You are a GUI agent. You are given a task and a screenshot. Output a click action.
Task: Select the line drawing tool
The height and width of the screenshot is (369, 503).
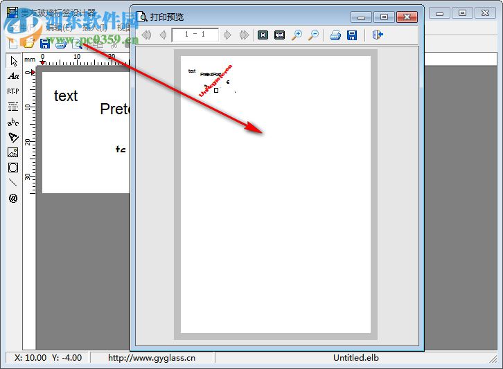[13, 183]
